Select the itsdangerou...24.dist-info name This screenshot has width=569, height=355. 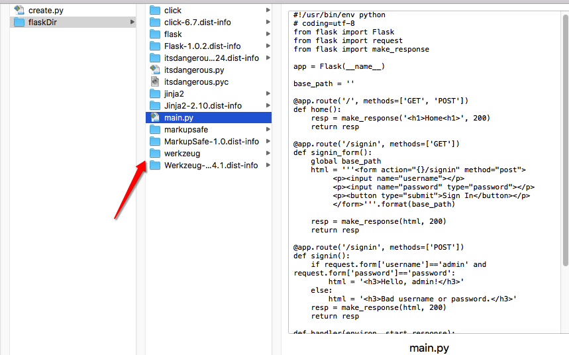[x=211, y=58]
